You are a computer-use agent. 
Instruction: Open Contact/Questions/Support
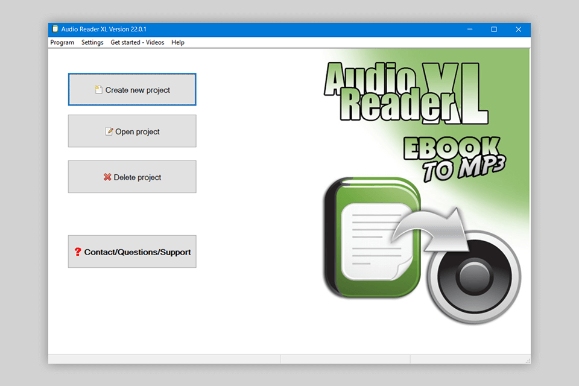[x=132, y=252]
